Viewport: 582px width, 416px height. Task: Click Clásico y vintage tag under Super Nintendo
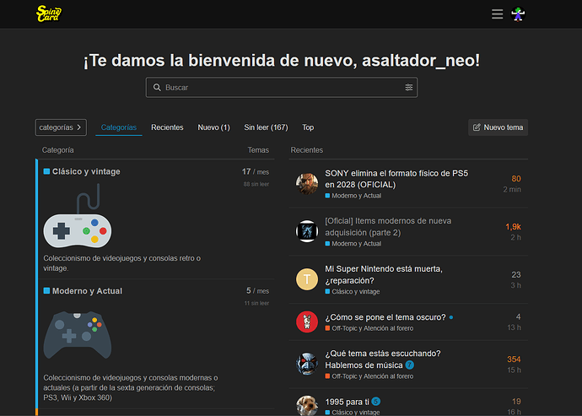click(x=353, y=292)
